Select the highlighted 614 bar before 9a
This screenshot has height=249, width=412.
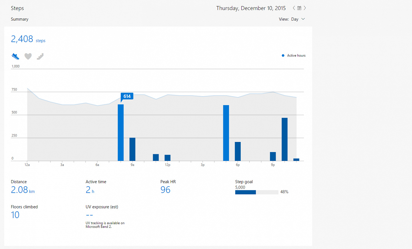[x=121, y=133]
